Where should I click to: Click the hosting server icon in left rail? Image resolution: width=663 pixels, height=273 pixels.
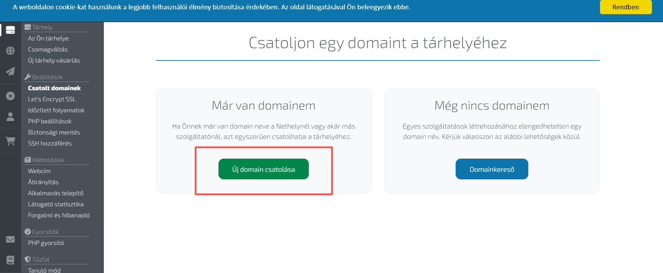click(10, 30)
